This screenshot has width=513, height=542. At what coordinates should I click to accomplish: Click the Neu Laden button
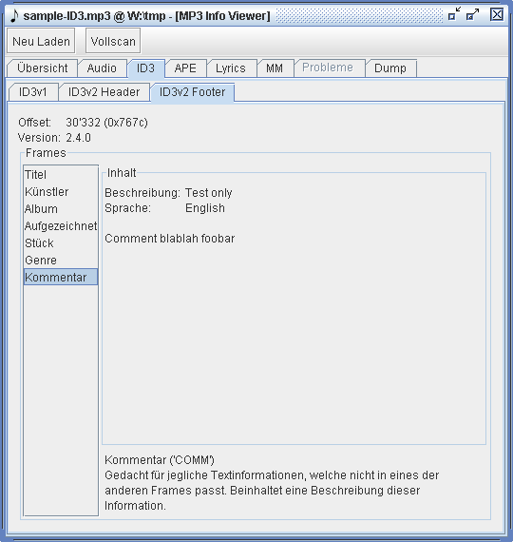41,42
